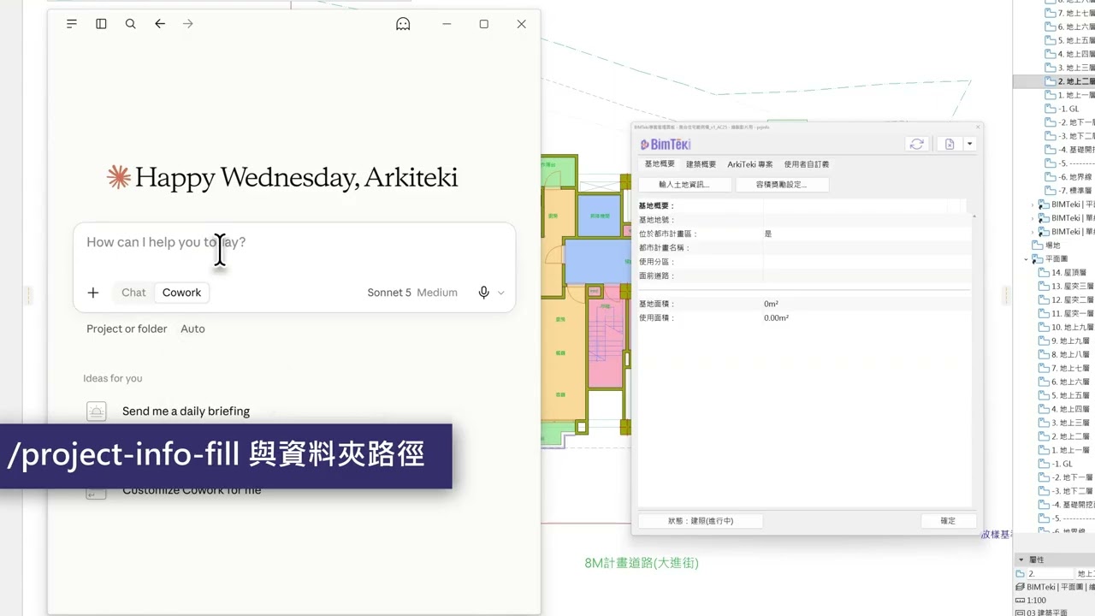Collapse the 平面圖 folder in navigator
Screen dimensions: 1095x616
1026,259
